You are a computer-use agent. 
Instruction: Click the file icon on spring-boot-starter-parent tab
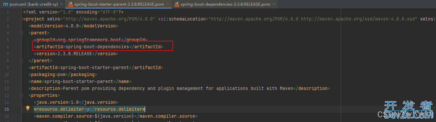coord(70,4)
